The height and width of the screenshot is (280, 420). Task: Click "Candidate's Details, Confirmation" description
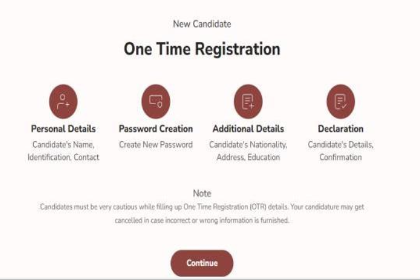[341, 151]
